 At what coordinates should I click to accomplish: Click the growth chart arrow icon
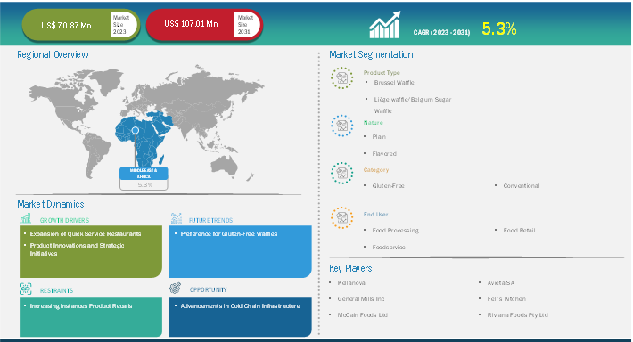tap(385, 25)
